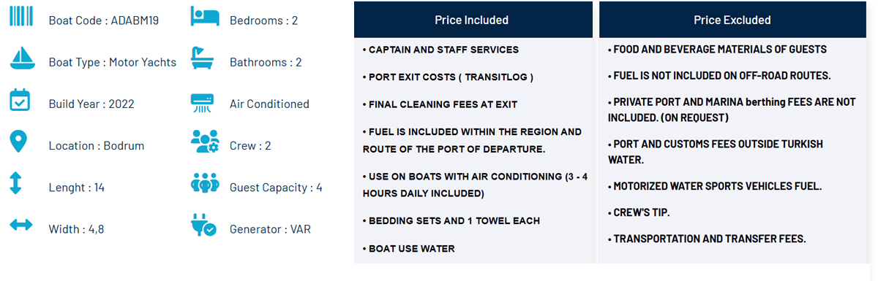Click the bathtub icon beside Bathrooms
The width and height of the screenshot is (878, 281).
202,58
